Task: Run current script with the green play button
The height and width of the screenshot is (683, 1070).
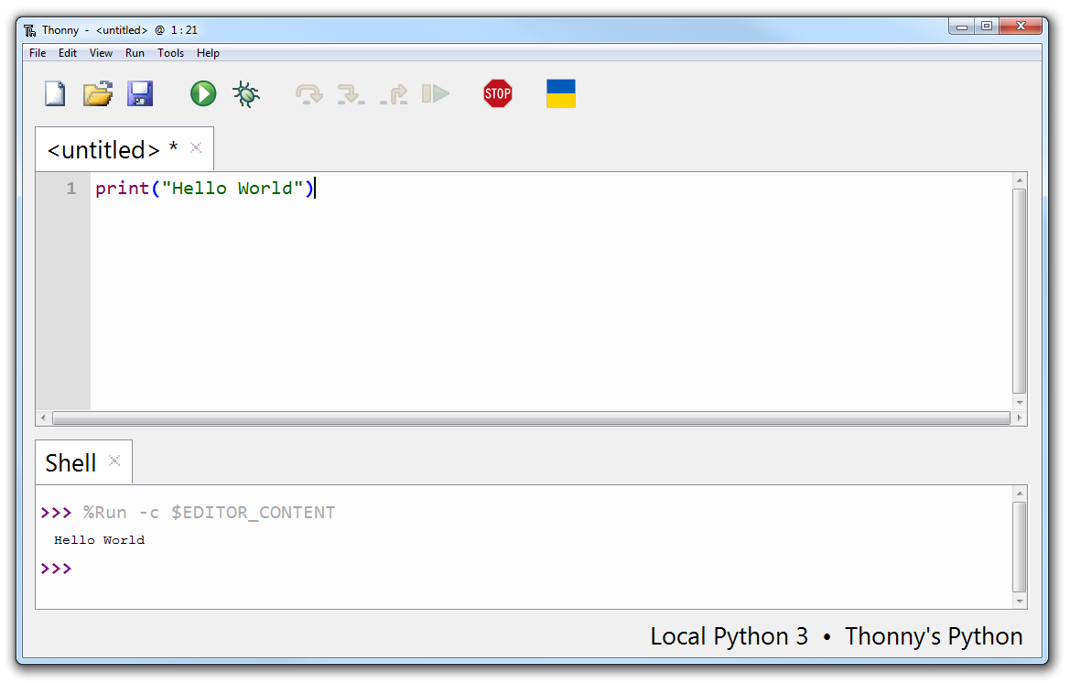Action: click(x=203, y=93)
